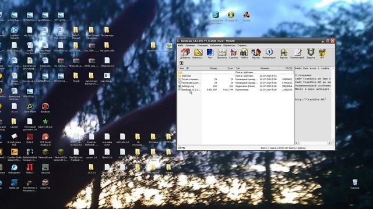Click the http://CrashBox.WS/ link in comment pane
Image resolution: width=373 pixels, height=209 pixels.
(311, 99)
